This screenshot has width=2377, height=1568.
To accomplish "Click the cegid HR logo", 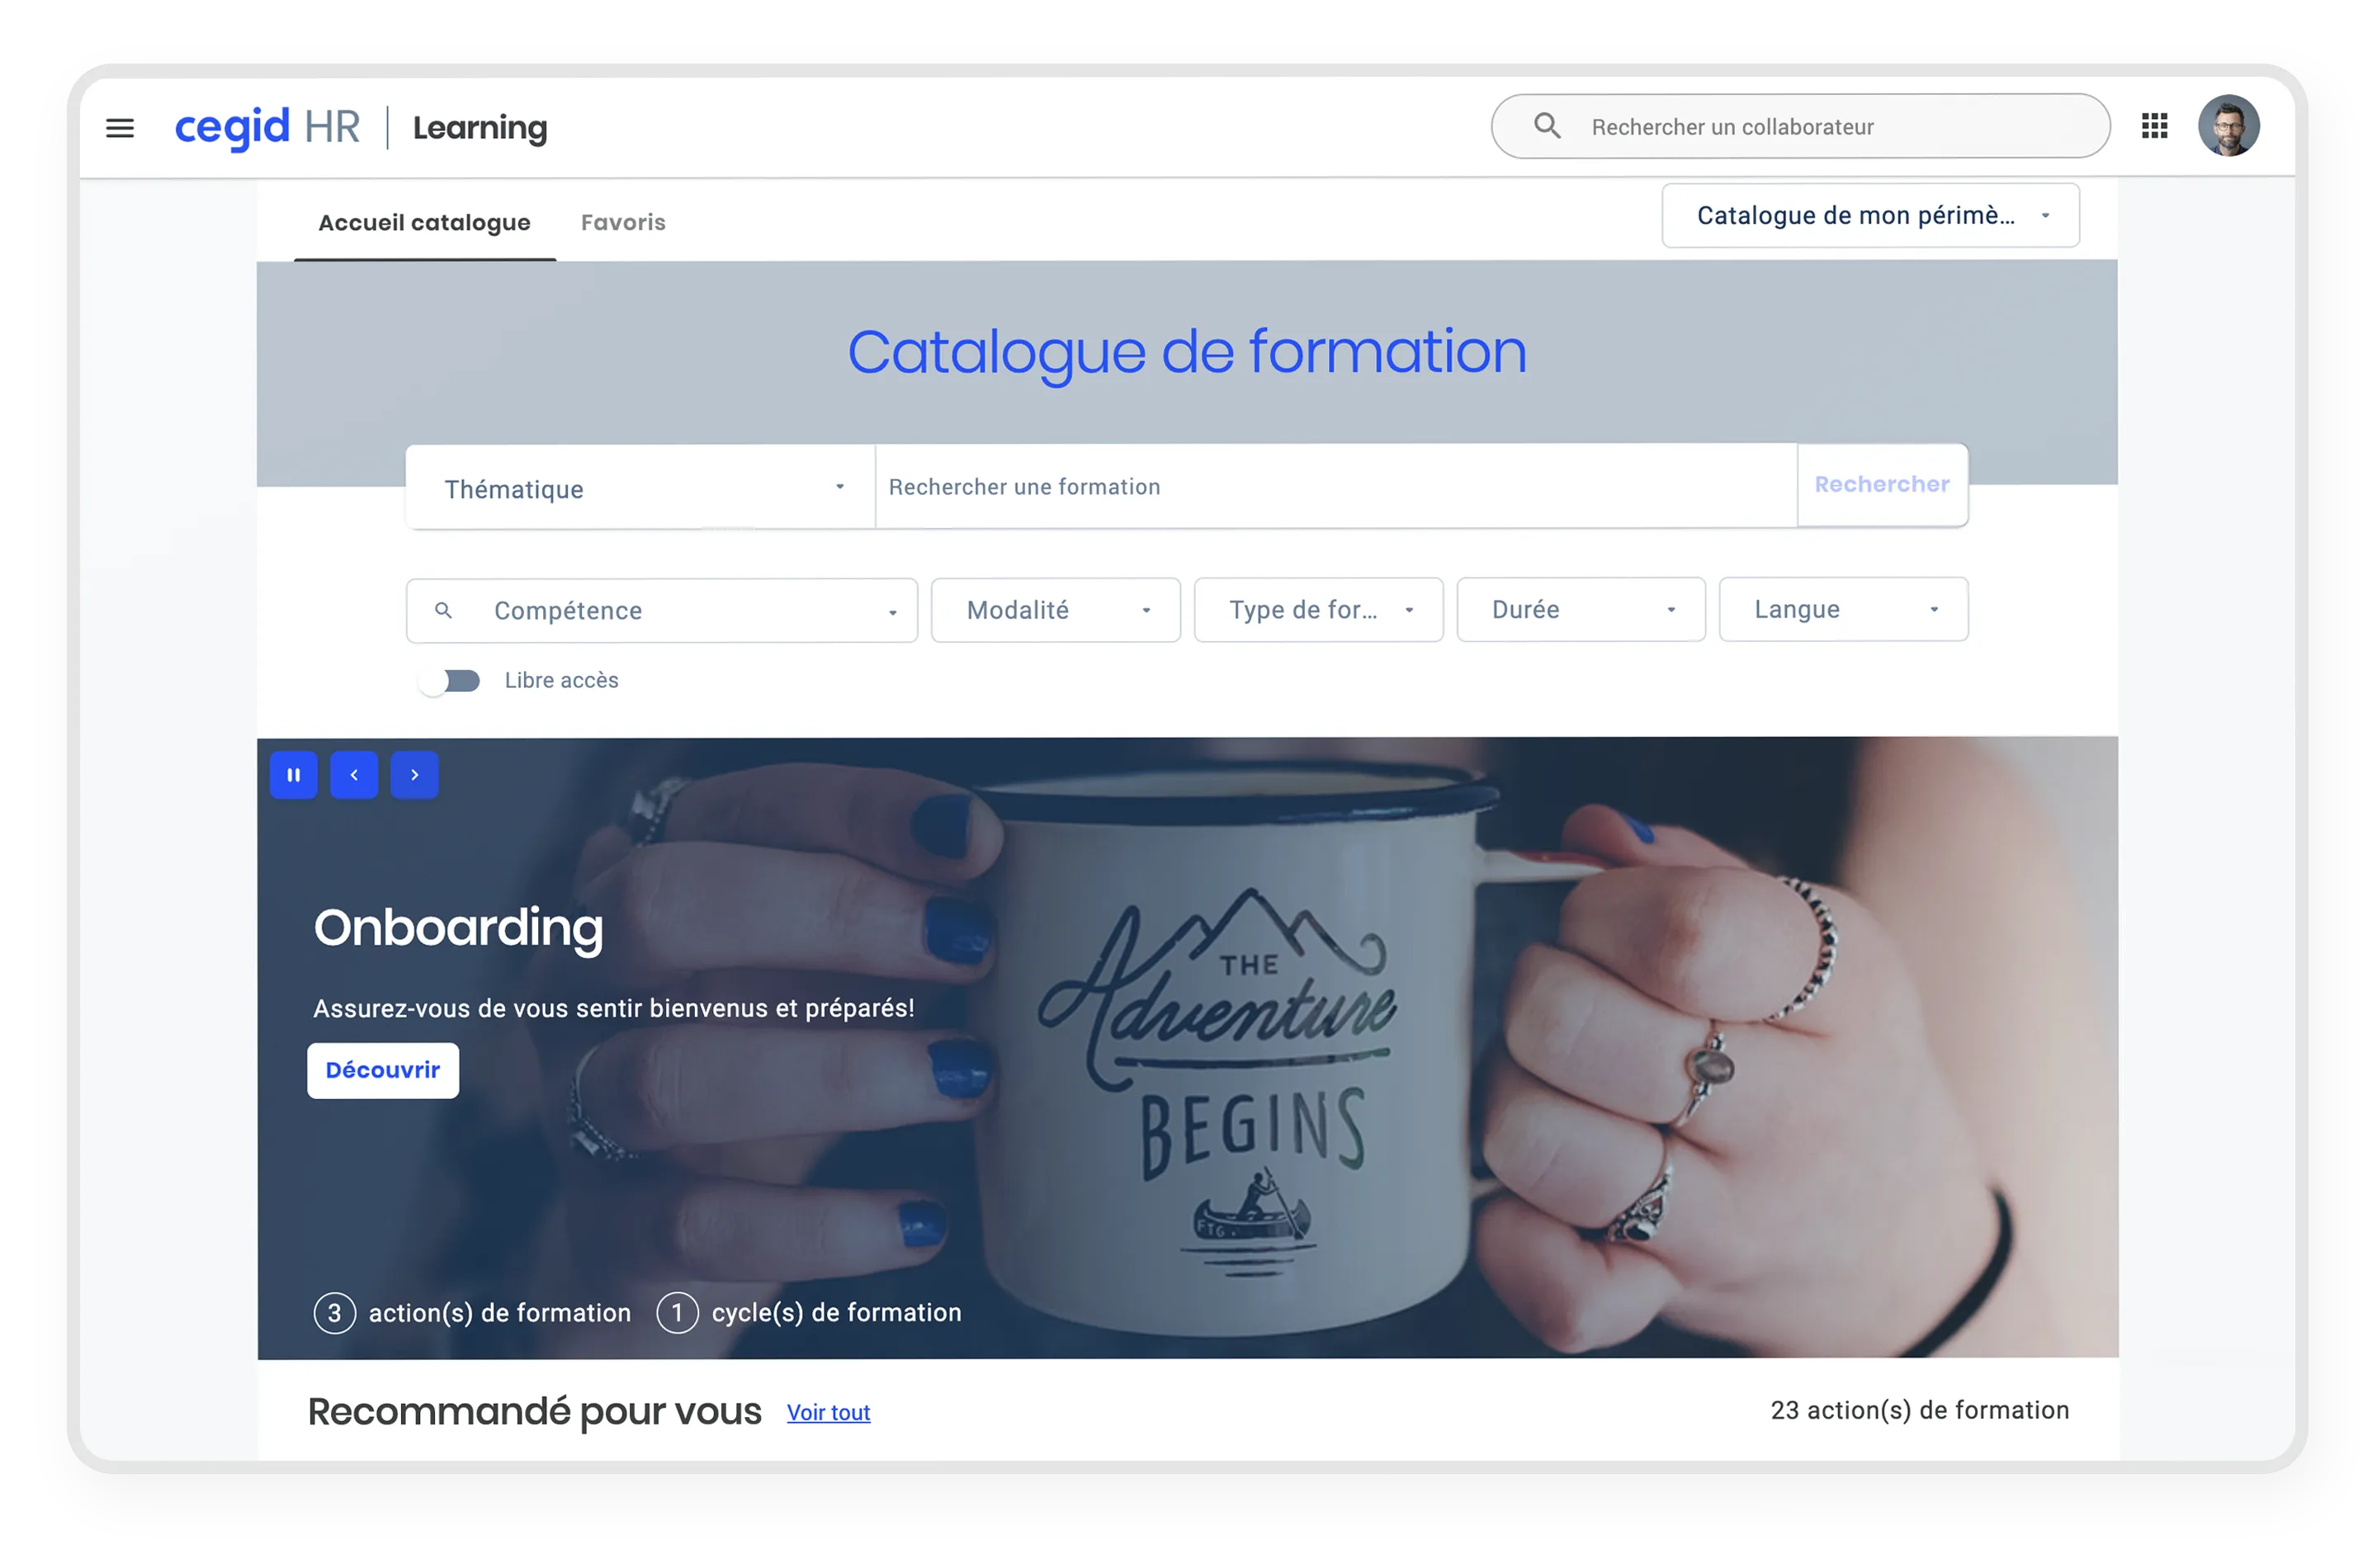I will point(266,128).
